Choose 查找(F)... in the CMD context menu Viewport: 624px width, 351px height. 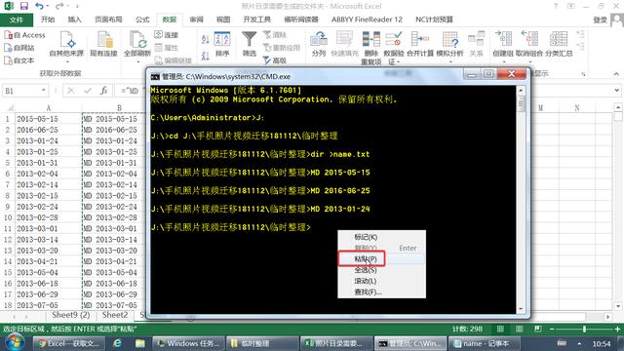point(381,292)
